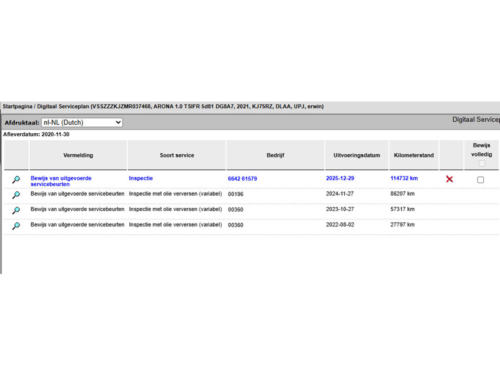Click the 2025-12-29 date link
500x375 pixels.
tap(340, 178)
